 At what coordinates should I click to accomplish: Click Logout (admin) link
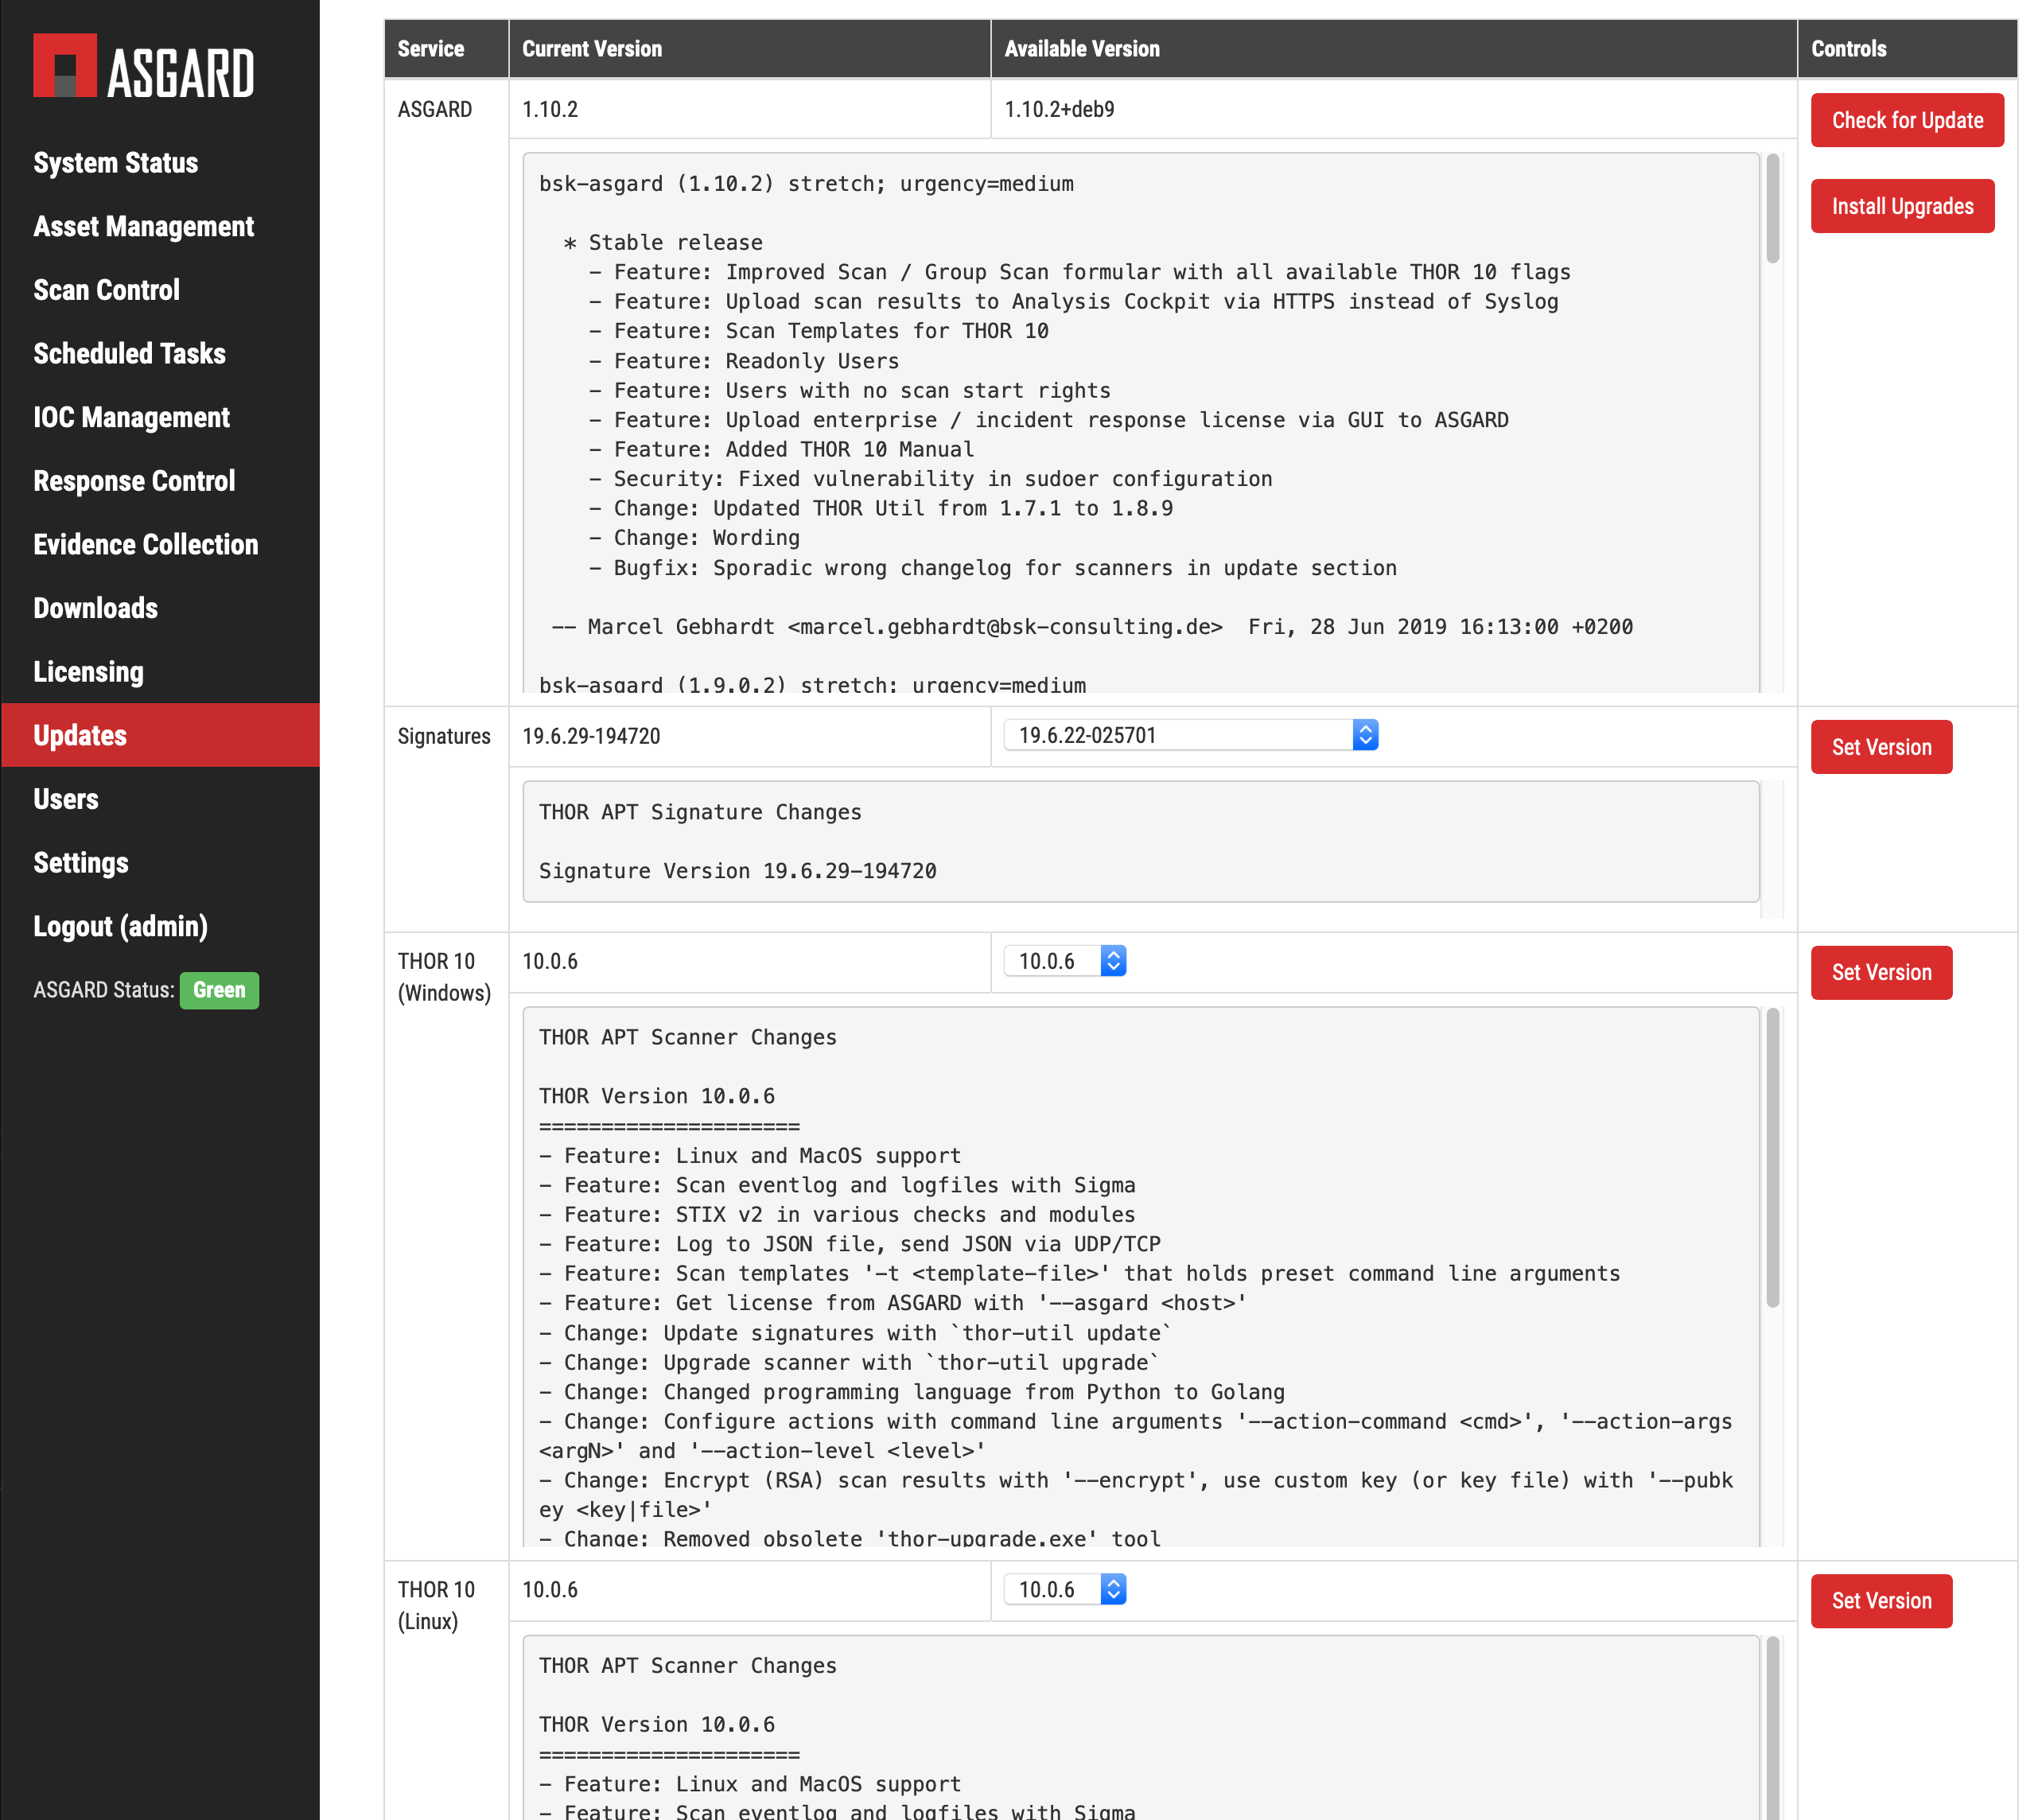point(120,927)
